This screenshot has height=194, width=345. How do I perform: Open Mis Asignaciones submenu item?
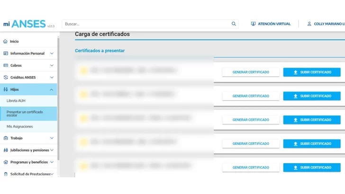pyautogui.click(x=19, y=126)
